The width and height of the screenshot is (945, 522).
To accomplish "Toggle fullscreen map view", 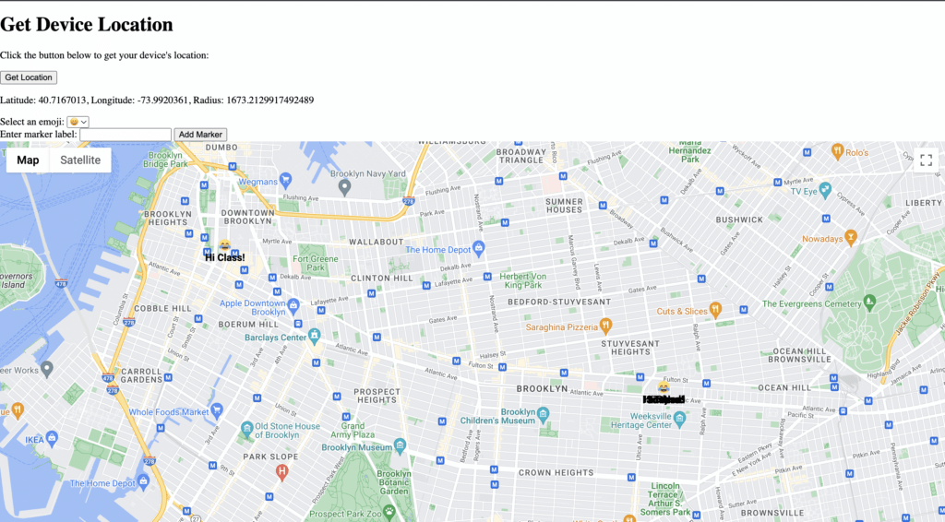I will [926, 160].
